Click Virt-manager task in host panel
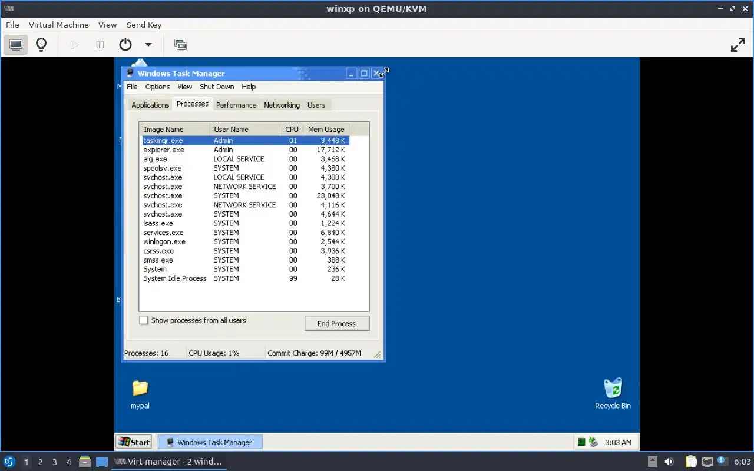The width and height of the screenshot is (754, 471). 169,462
